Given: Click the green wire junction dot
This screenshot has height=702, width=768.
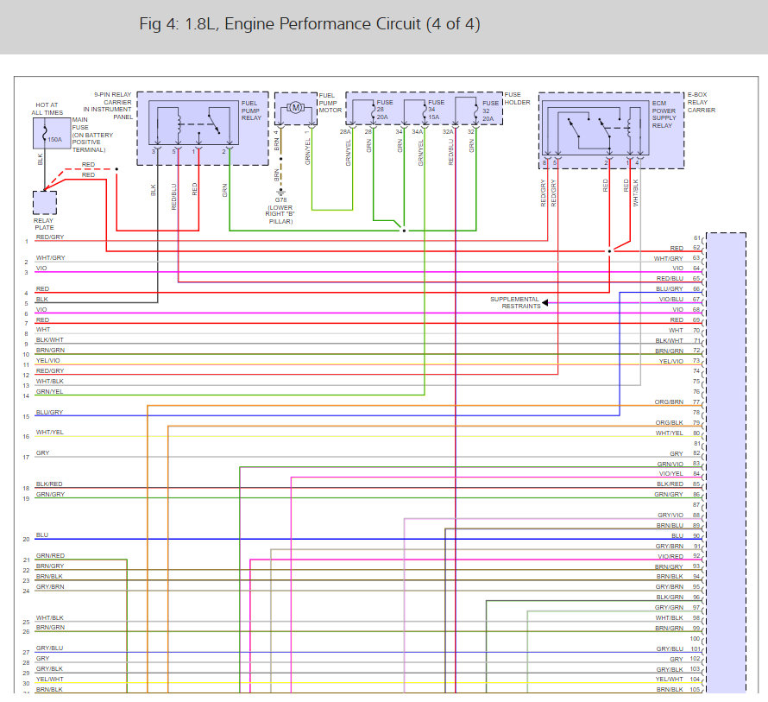Looking at the screenshot, I should pyautogui.click(x=404, y=231).
